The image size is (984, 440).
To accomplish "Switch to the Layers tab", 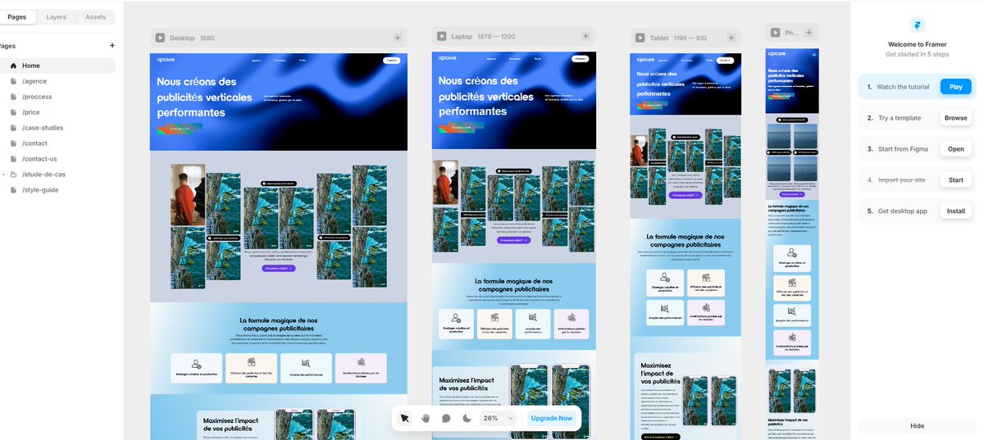I will [57, 16].
